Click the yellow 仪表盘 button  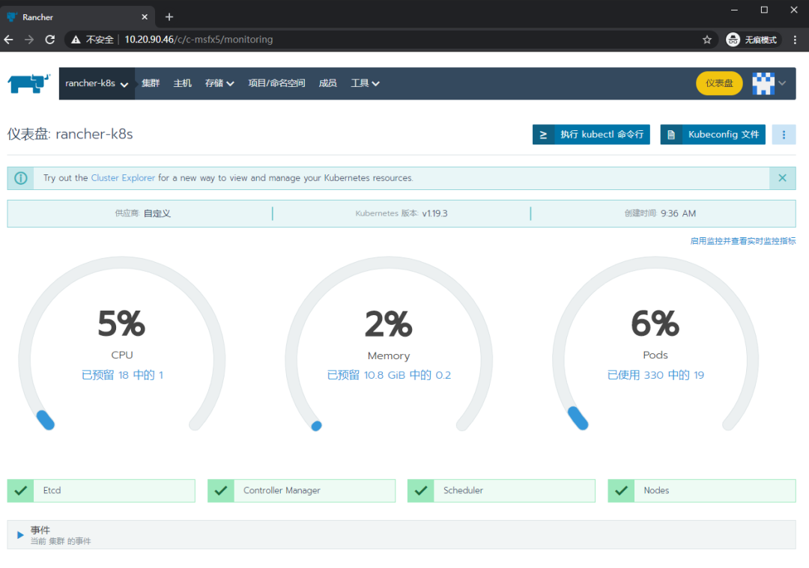(718, 83)
